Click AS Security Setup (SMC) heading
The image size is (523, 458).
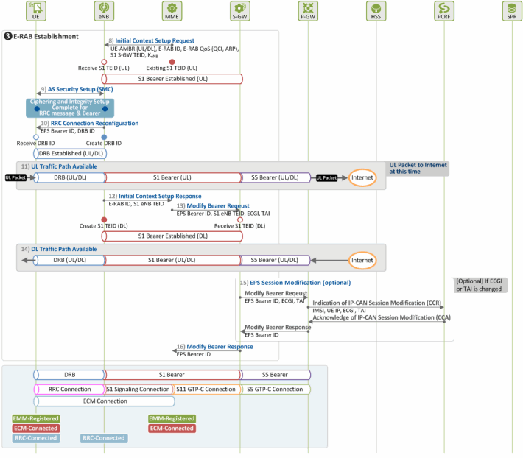80,89
